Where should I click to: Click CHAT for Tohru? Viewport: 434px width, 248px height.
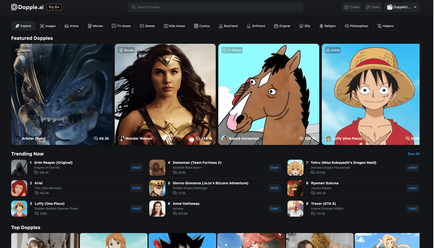coord(413,168)
